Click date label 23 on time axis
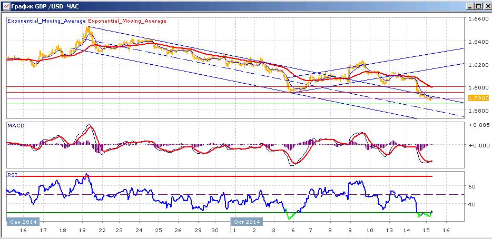This screenshot has height=239, width=492. (119, 231)
